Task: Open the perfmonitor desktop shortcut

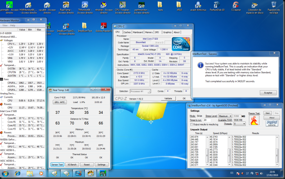Action: click(142, 8)
